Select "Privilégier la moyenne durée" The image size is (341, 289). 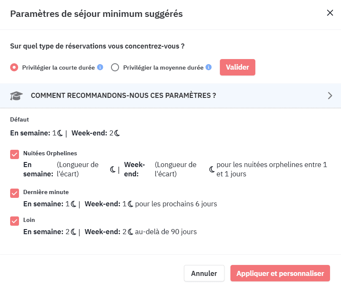(x=114, y=67)
